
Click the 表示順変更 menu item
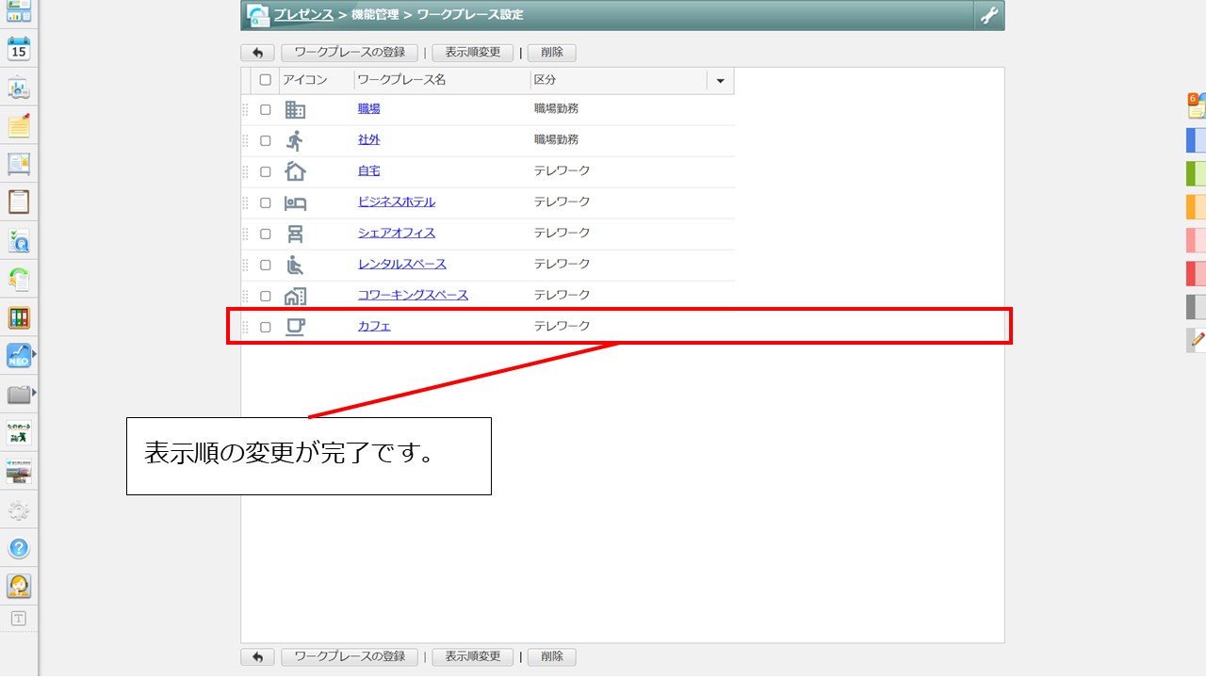[472, 53]
